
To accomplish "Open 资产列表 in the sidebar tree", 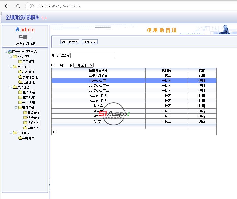I will [x=28, y=92].
